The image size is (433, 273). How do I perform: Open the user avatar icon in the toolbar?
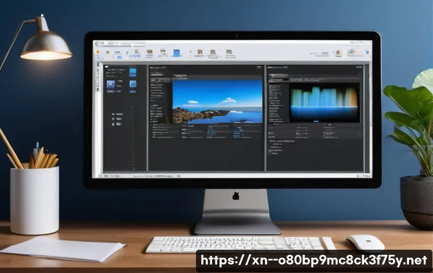[x=338, y=53]
